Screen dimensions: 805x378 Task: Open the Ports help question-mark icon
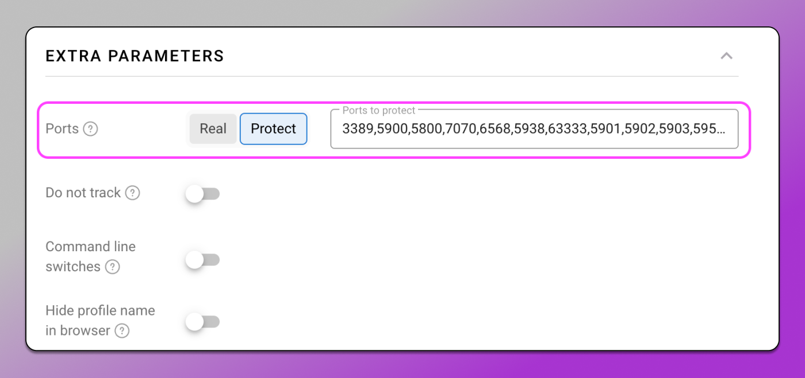[90, 129]
